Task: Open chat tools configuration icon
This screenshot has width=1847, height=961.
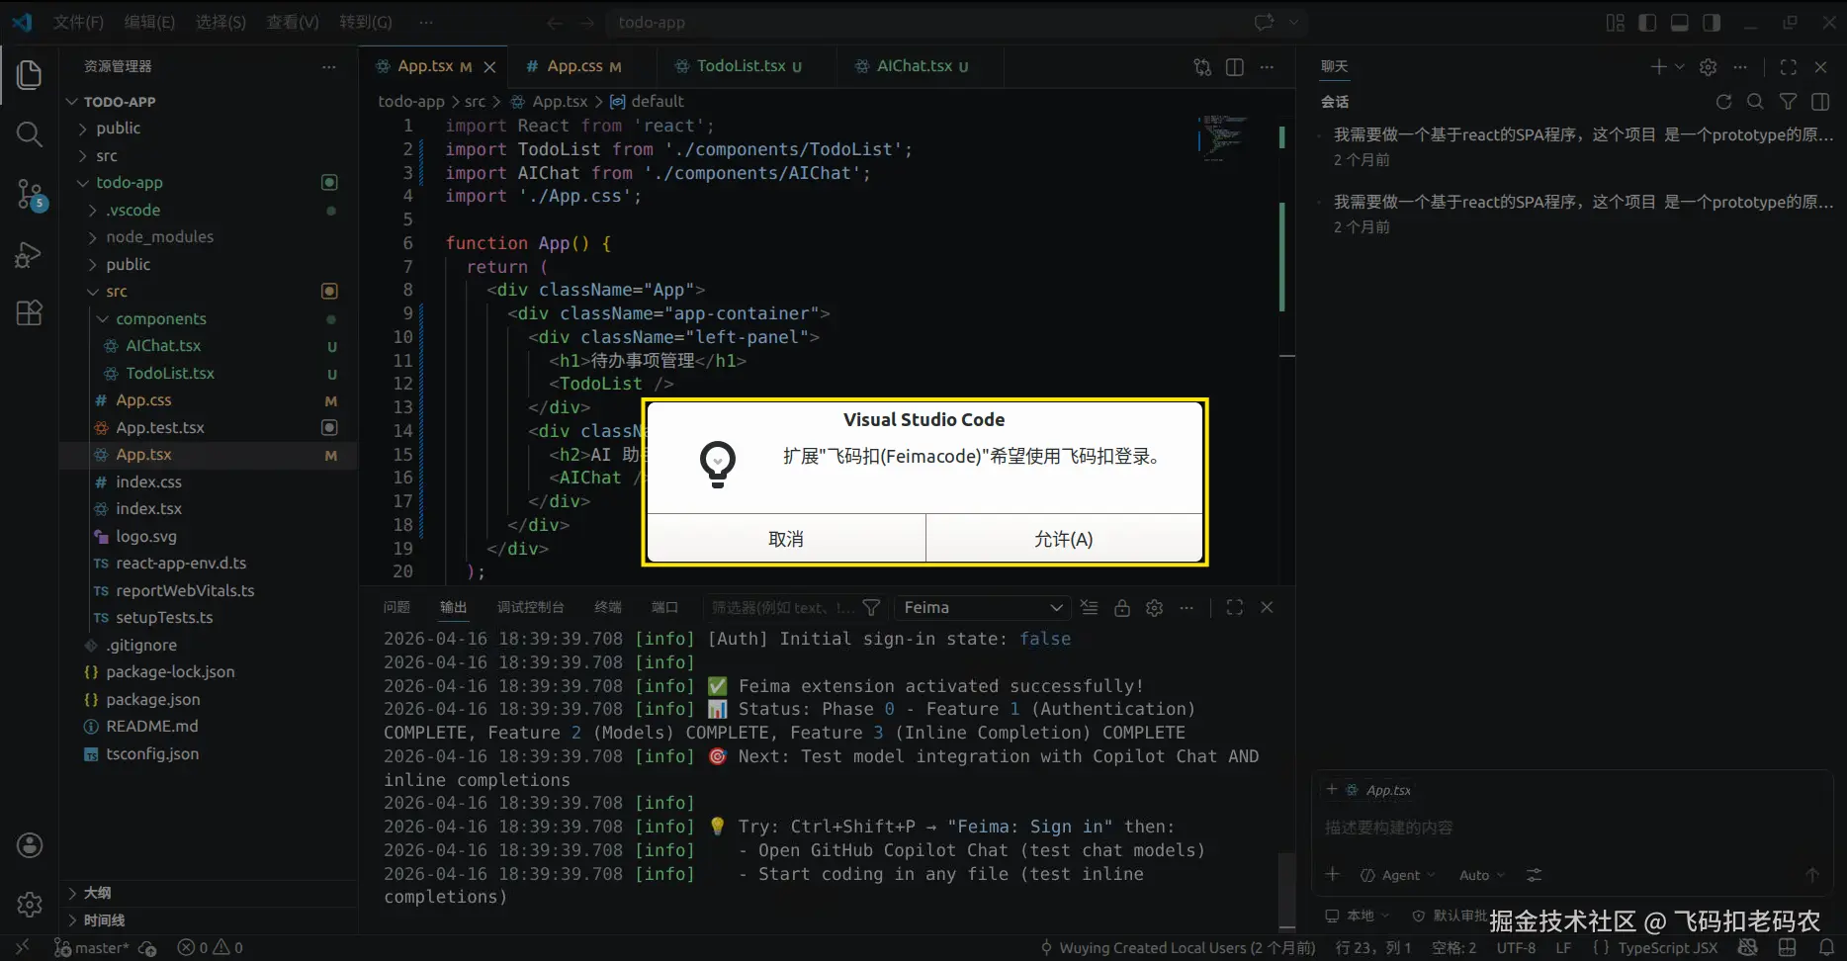Action: (1534, 875)
